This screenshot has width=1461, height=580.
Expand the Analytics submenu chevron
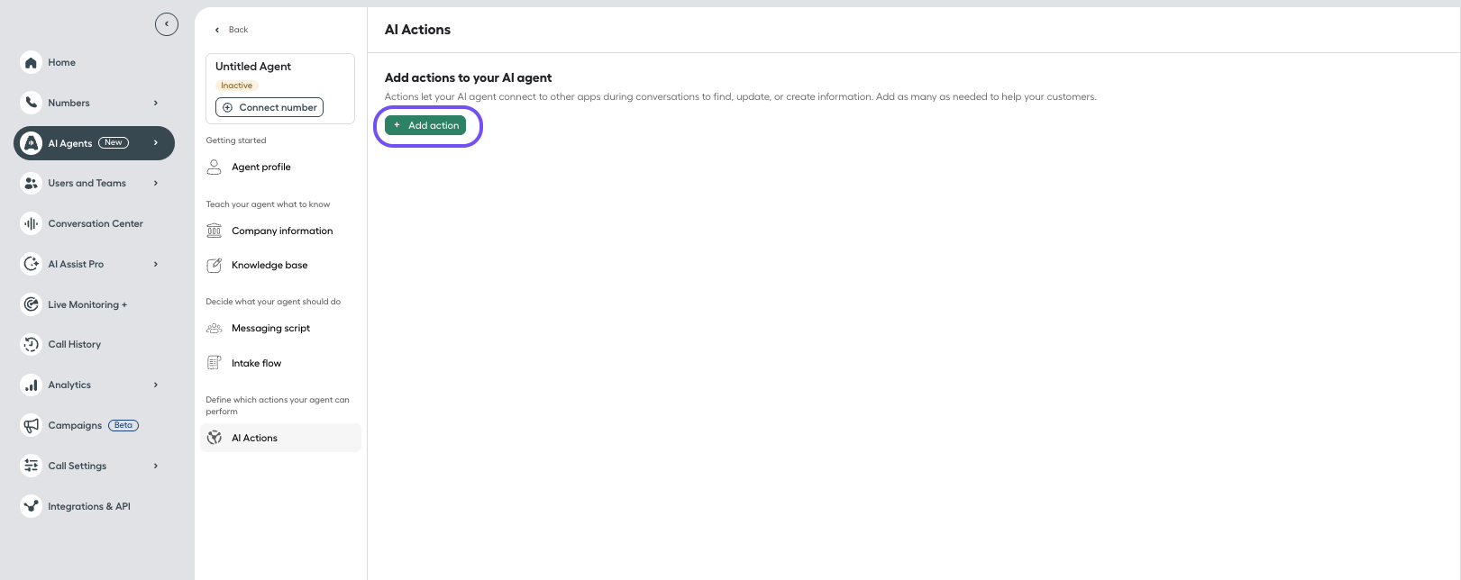coord(156,385)
